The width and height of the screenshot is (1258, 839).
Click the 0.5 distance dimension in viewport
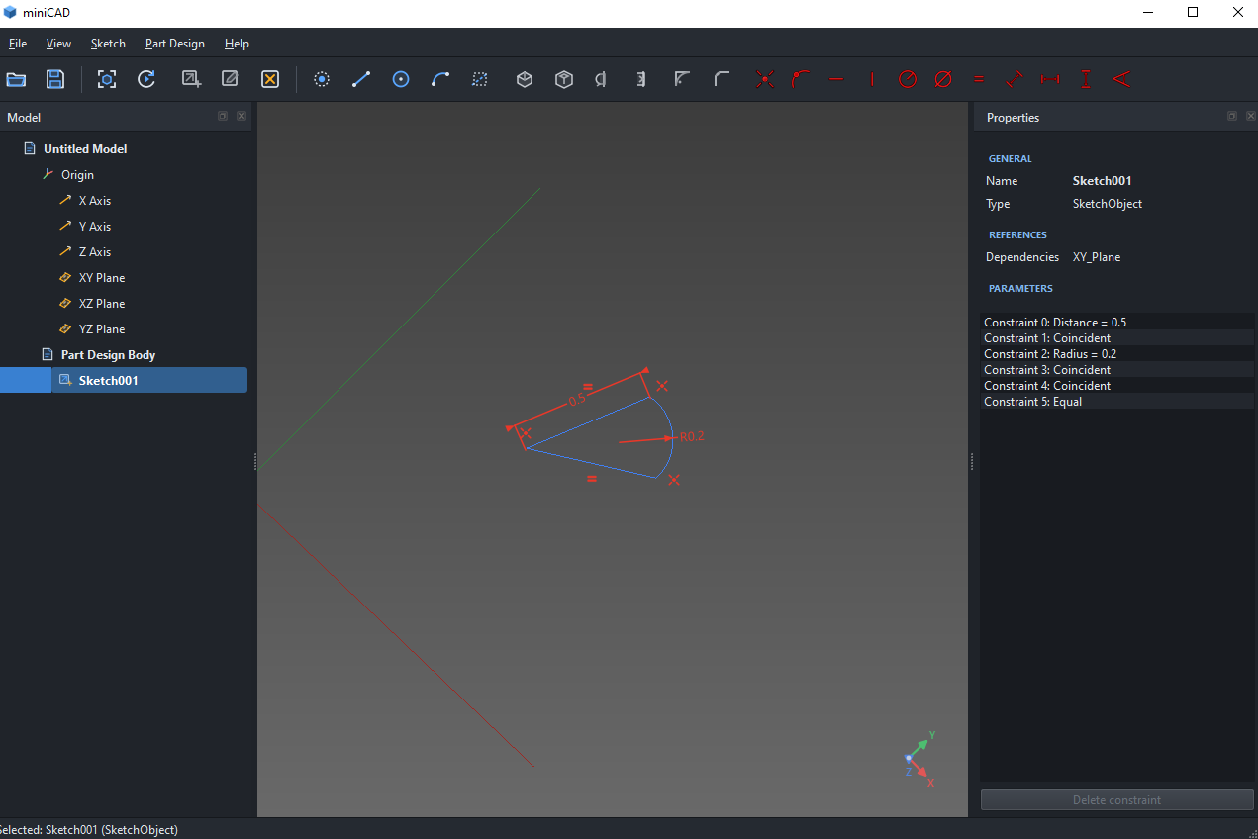pyautogui.click(x=577, y=401)
